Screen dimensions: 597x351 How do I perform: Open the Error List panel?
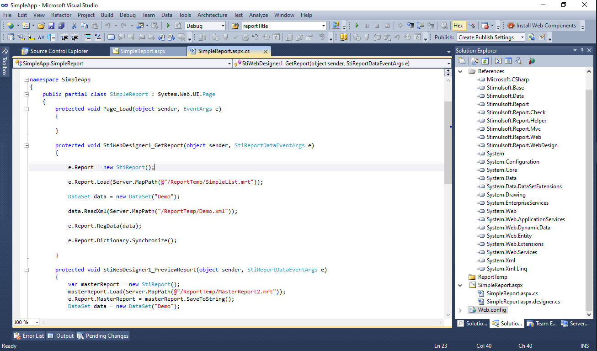pos(29,336)
